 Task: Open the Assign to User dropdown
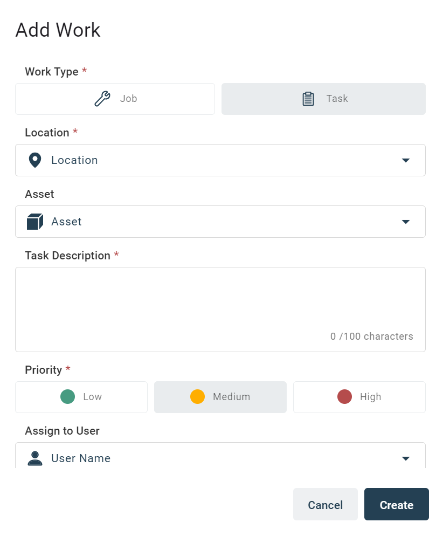coord(220,458)
